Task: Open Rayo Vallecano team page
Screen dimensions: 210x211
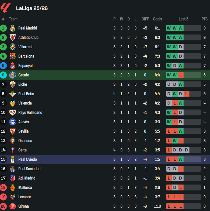Action: (x=30, y=113)
